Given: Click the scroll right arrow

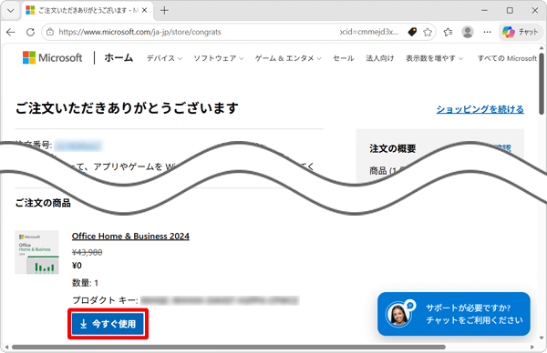Looking at the screenshot, I should pos(532,347).
